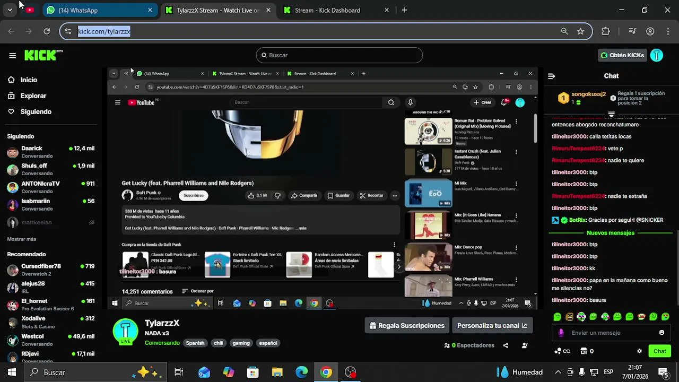The image size is (679, 382).
Task: Click the gaming tag
Action: tap(241, 343)
